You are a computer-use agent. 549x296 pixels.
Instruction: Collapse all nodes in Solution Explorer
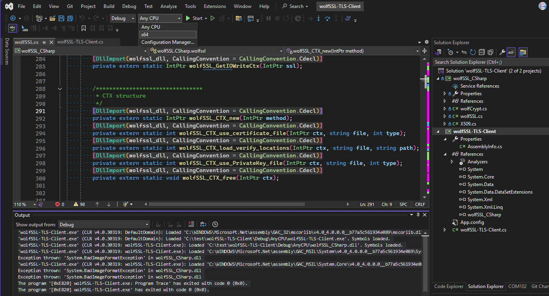click(x=482, y=52)
